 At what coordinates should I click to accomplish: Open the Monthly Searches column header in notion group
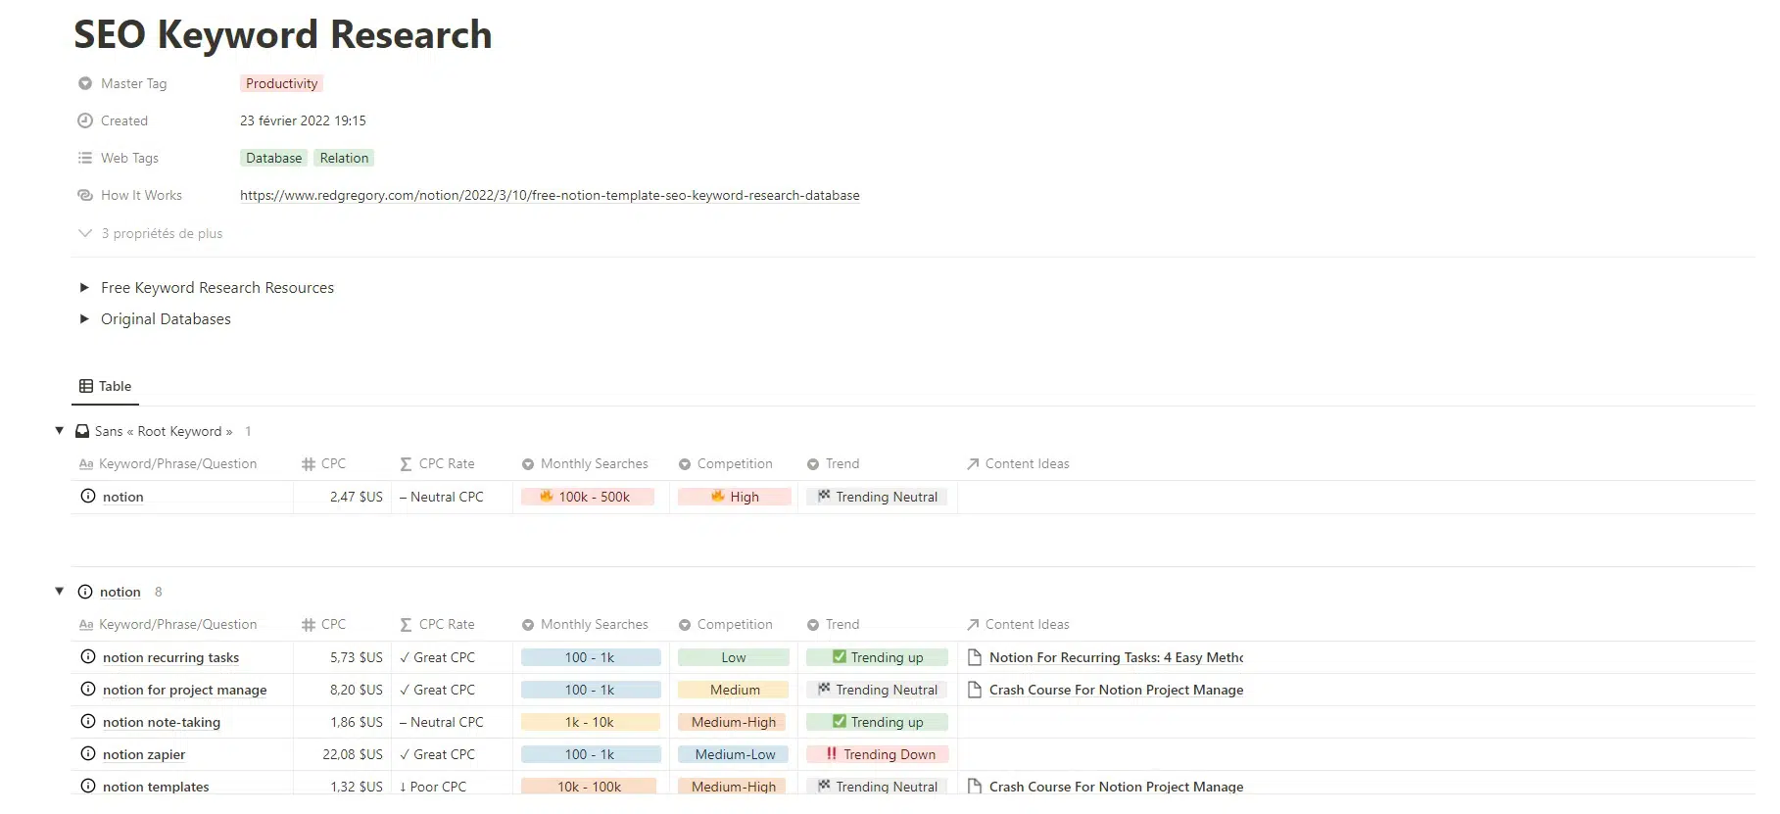click(x=594, y=625)
